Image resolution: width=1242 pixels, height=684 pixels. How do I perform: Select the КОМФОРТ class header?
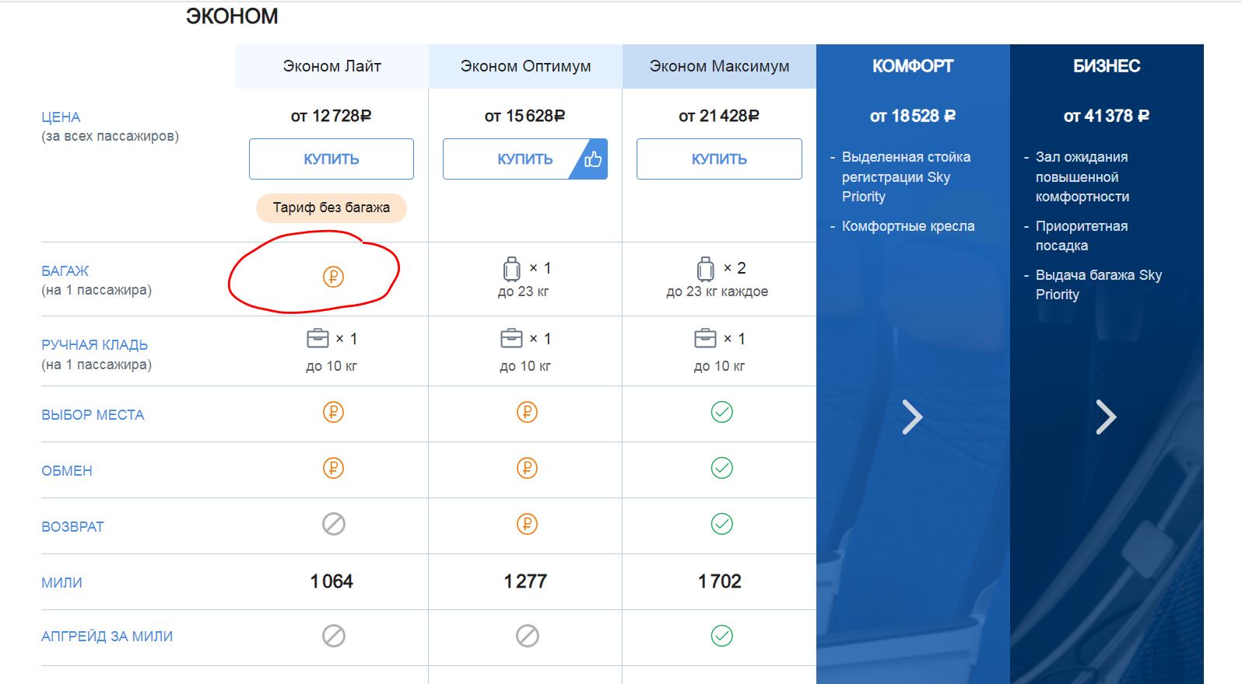point(913,66)
